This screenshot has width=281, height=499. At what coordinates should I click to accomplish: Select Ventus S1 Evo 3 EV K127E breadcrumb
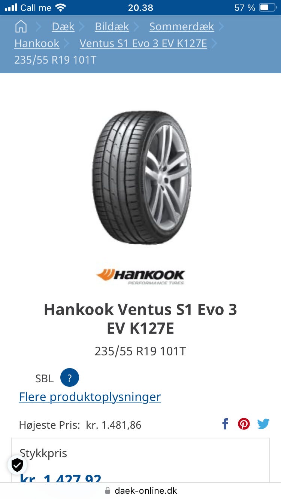click(x=143, y=43)
